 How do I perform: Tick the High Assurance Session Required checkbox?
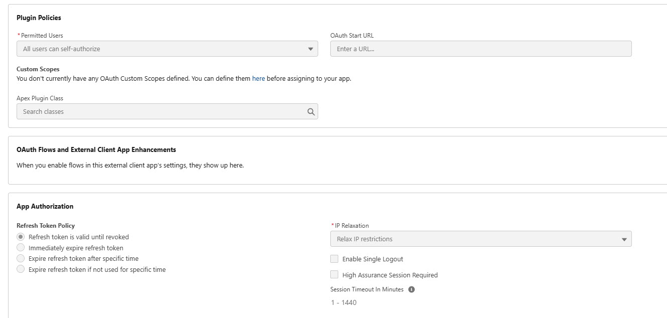click(334, 275)
